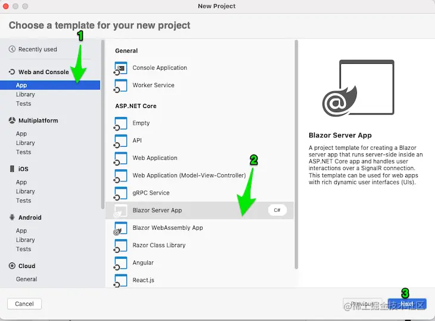The image size is (435, 321).
Task: Click the Web Application template icon
Action: pyautogui.click(x=121, y=159)
